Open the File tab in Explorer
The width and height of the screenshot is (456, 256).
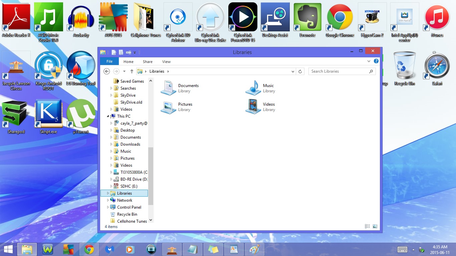click(x=109, y=61)
